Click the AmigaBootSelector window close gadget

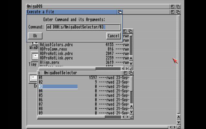coord(39,73)
